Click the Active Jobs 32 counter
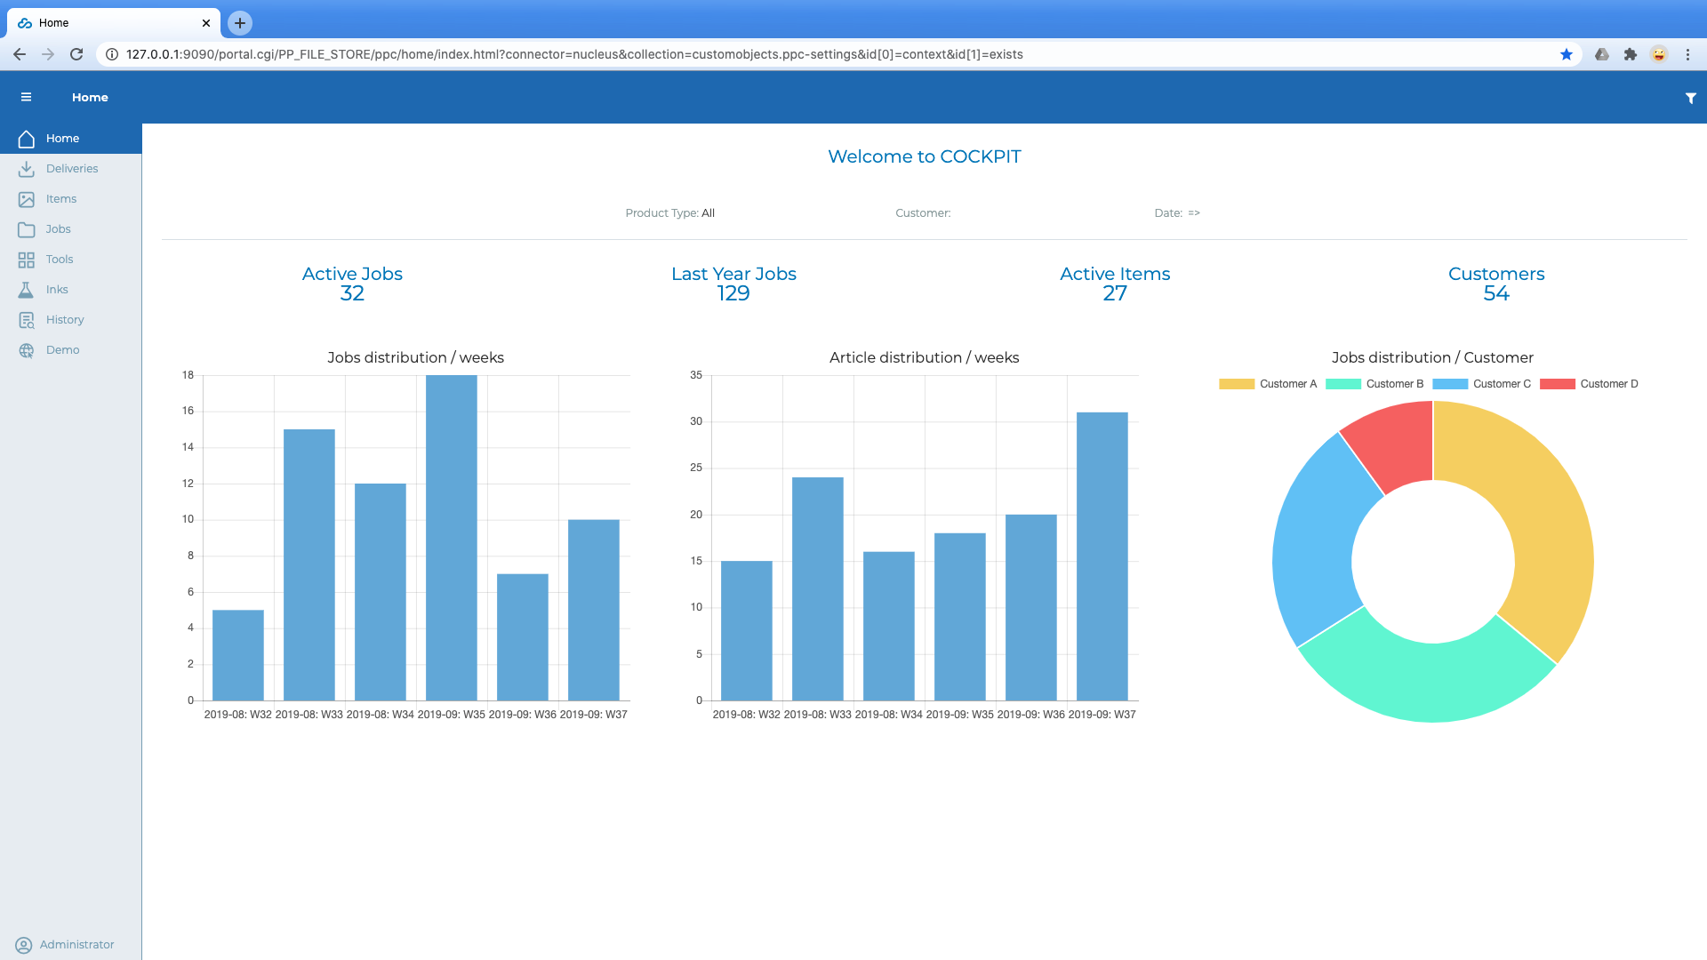 352,284
